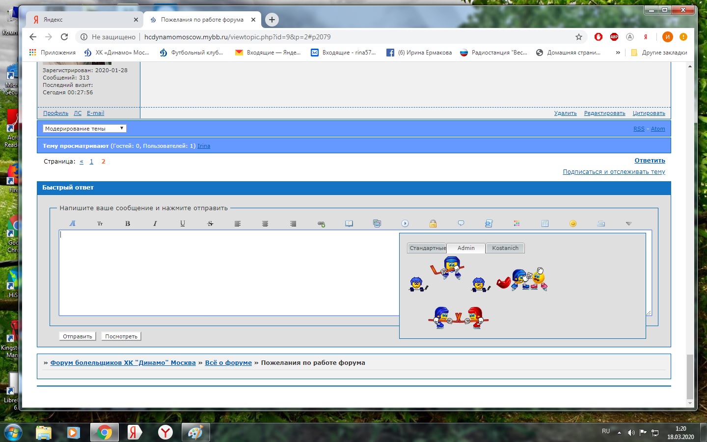The width and height of the screenshot is (707, 442).
Task: Open the smiley face emoticon picker
Action: [x=572, y=223]
